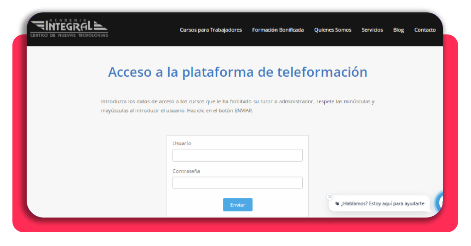The height and width of the screenshot is (246, 471).
Task: Focus the Contraseña input field
Action: (x=237, y=183)
